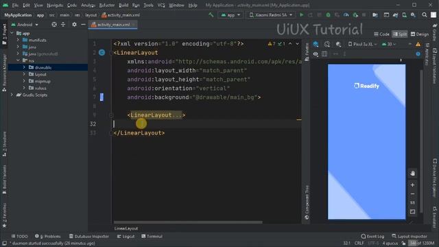Open Project panel settings gear
Screen dimensions: 439x247
pos(74,25)
